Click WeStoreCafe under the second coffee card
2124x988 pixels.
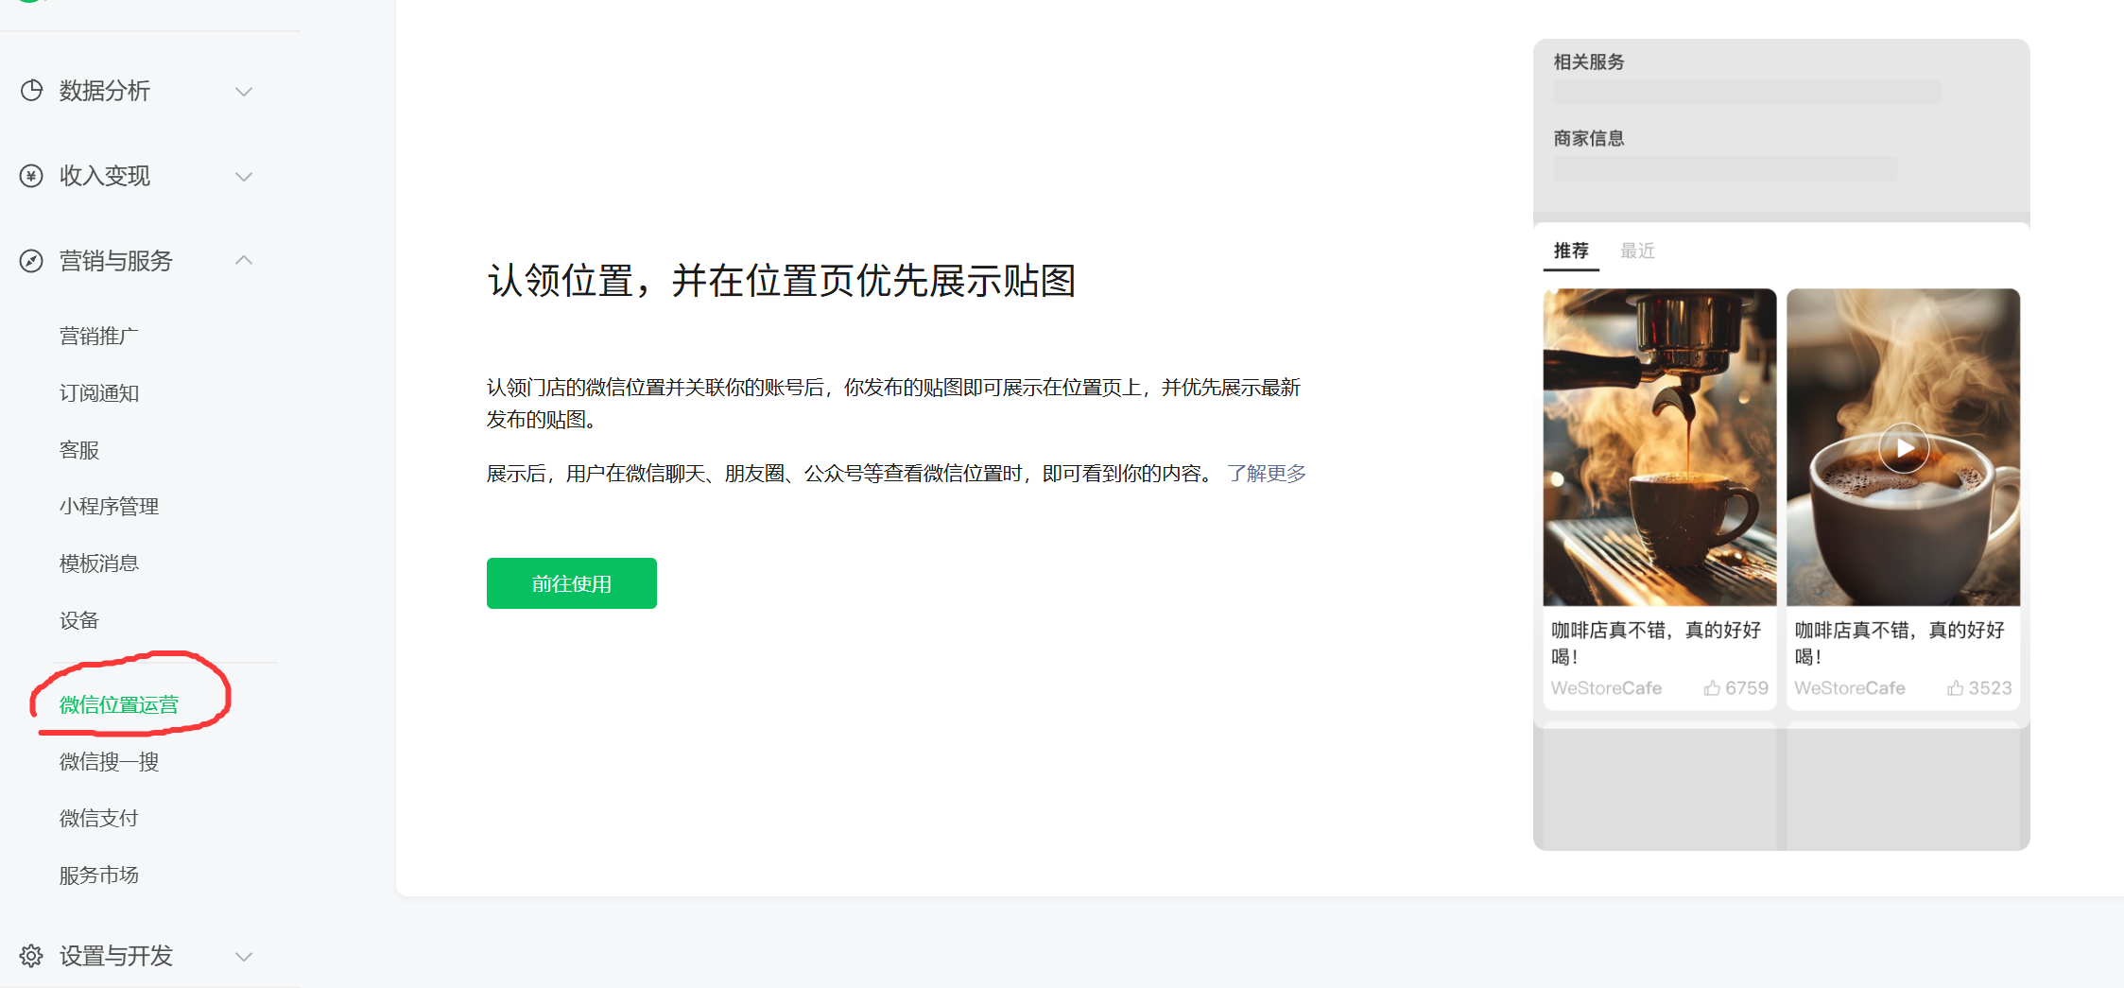click(x=1850, y=688)
